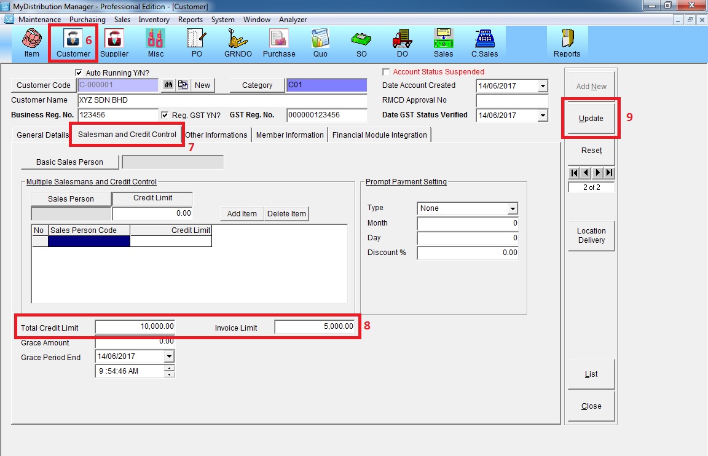Click the Add Item button

point(242,214)
